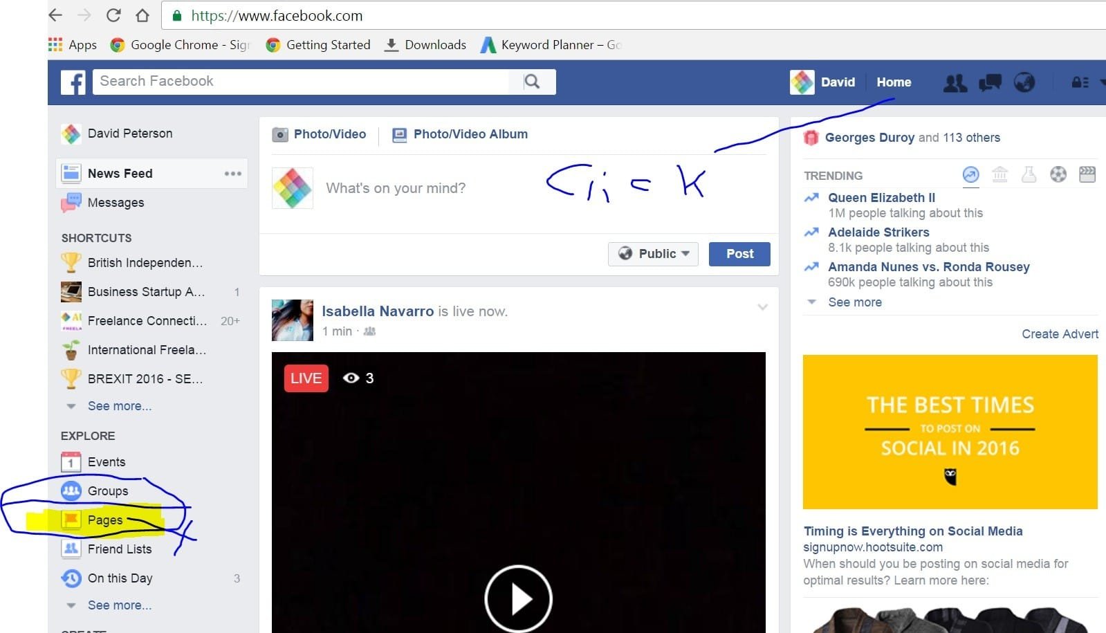The image size is (1106, 633).
Task: Click the Messages icon in sidebar
Action: (x=71, y=202)
